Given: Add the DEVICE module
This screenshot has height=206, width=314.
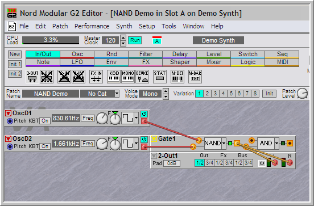Looking at the screenshot, I should coord(142,76).
